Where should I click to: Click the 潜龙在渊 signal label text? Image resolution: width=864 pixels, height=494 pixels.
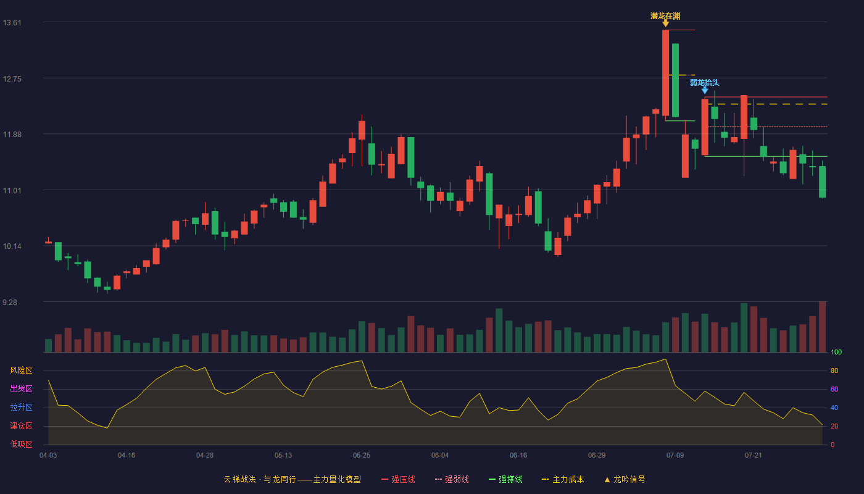(665, 16)
